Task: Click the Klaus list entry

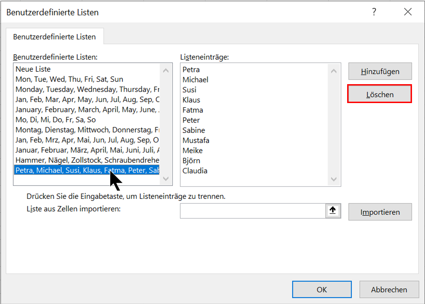Action: (191, 100)
